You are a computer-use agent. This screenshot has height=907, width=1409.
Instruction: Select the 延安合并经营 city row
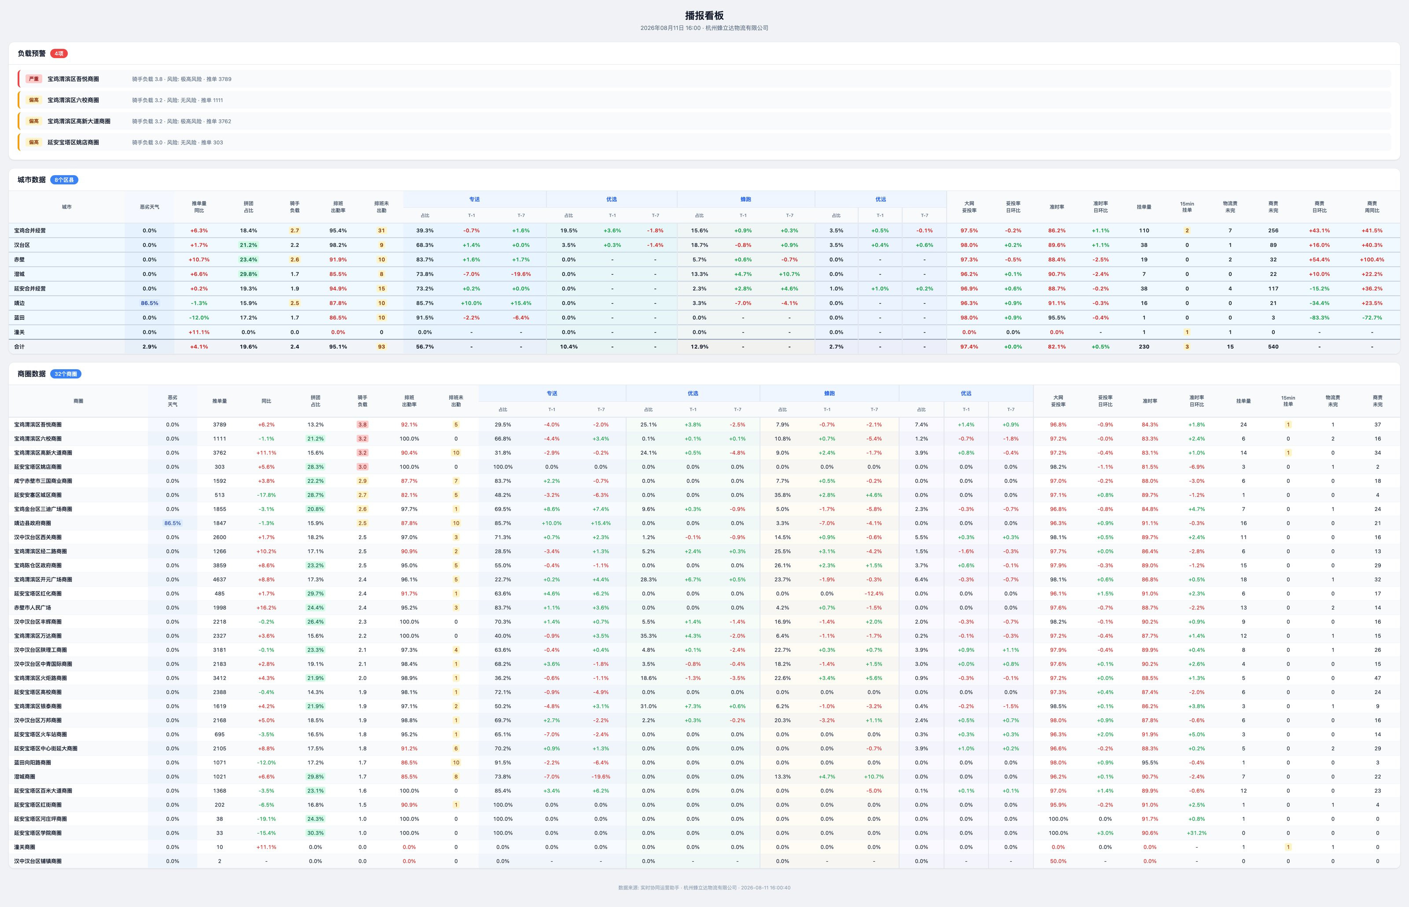coord(704,289)
